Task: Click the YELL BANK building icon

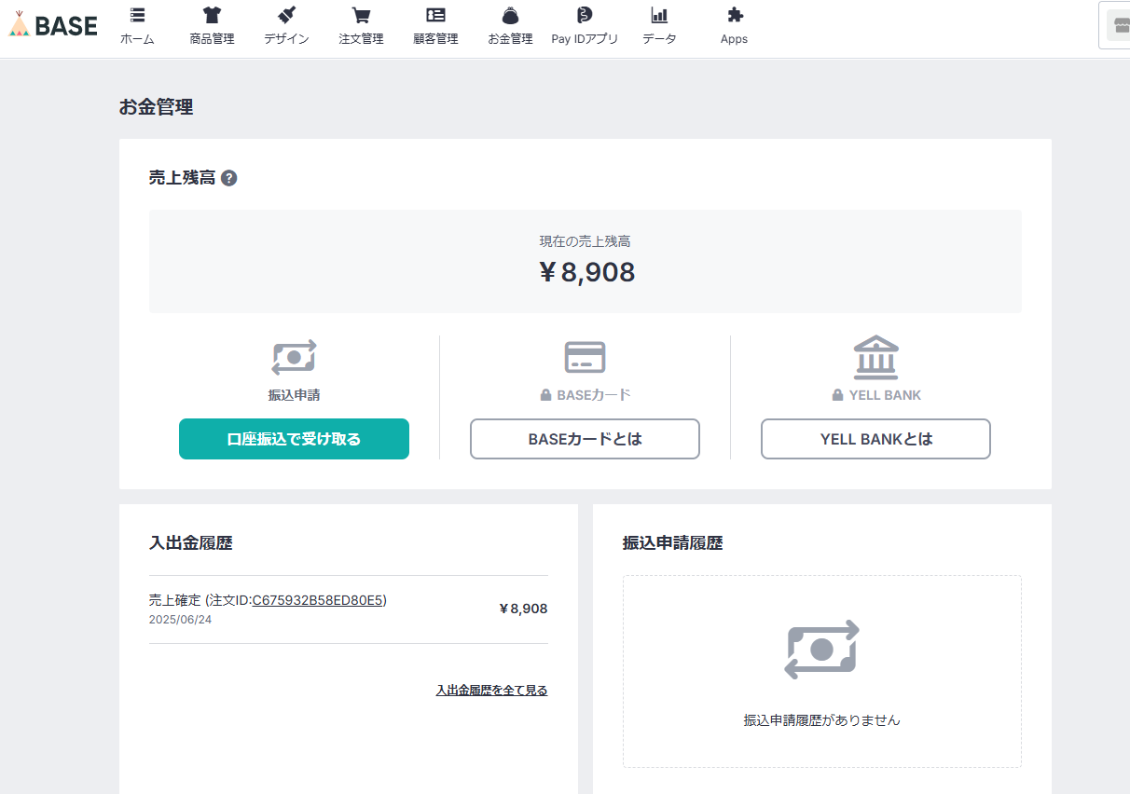Action: pyautogui.click(x=876, y=357)
